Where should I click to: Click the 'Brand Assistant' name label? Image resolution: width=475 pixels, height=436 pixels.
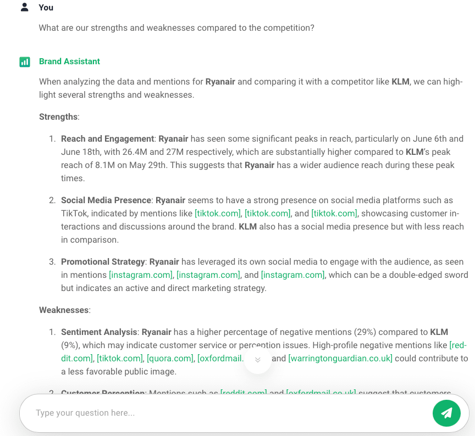pyautogui.click(x=69, y=62)
